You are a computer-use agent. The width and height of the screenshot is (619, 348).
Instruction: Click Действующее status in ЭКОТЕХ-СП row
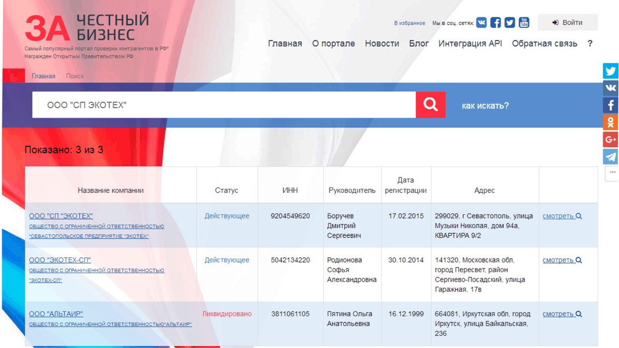tap(227, 260)
